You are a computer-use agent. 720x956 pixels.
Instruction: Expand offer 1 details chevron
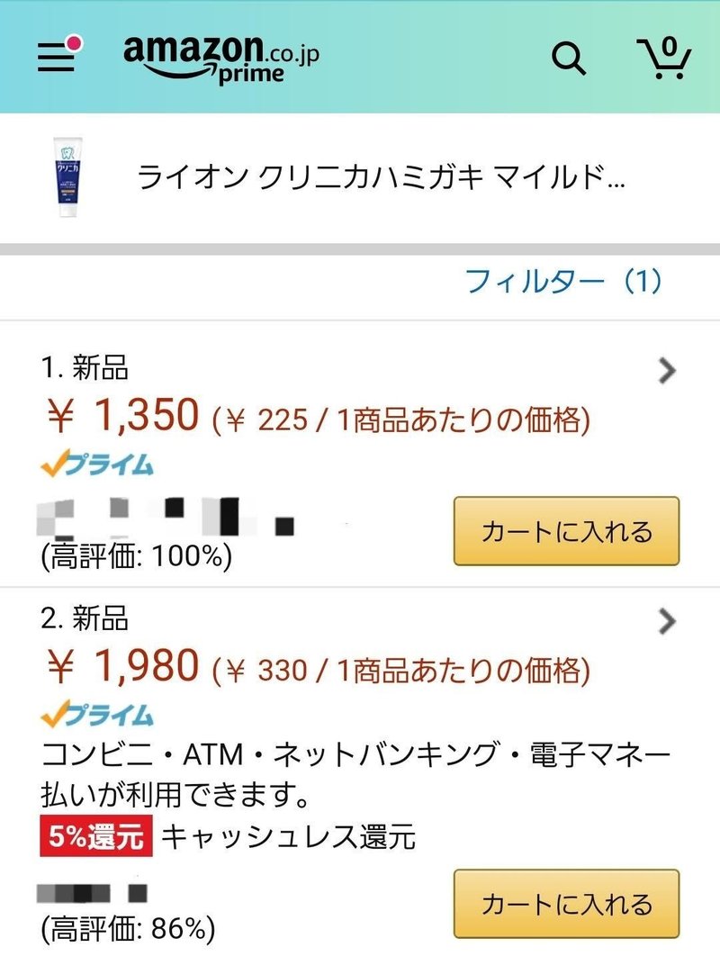tap(668, 371)
